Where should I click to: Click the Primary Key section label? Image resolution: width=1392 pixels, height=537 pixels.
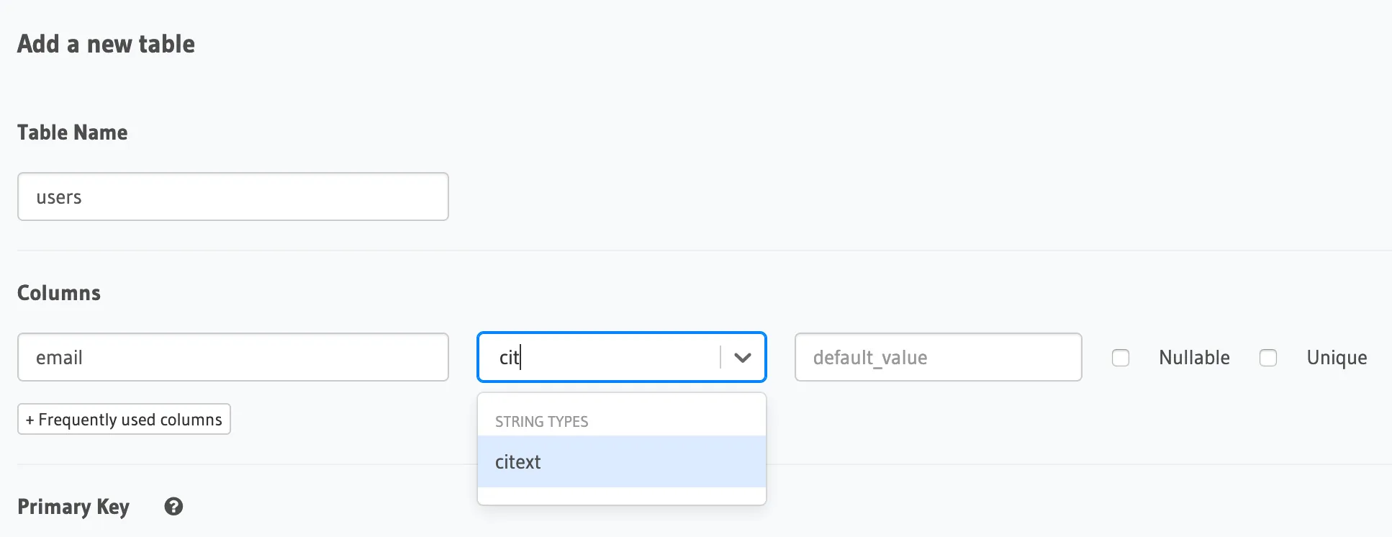[73, 507]
